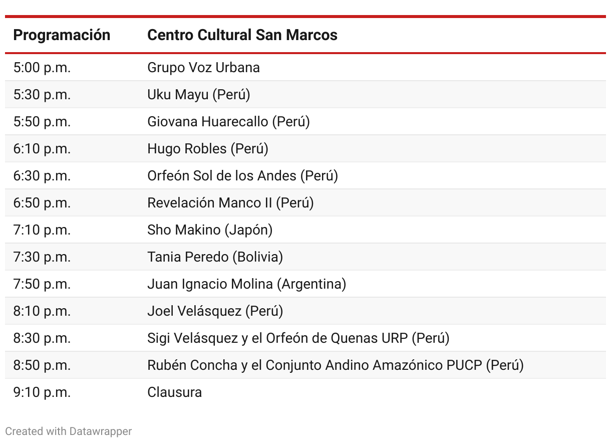
Task: Select Giovana Huarecallo (Perú) cell
Action: pyautogui.click(x=228, y=122)
